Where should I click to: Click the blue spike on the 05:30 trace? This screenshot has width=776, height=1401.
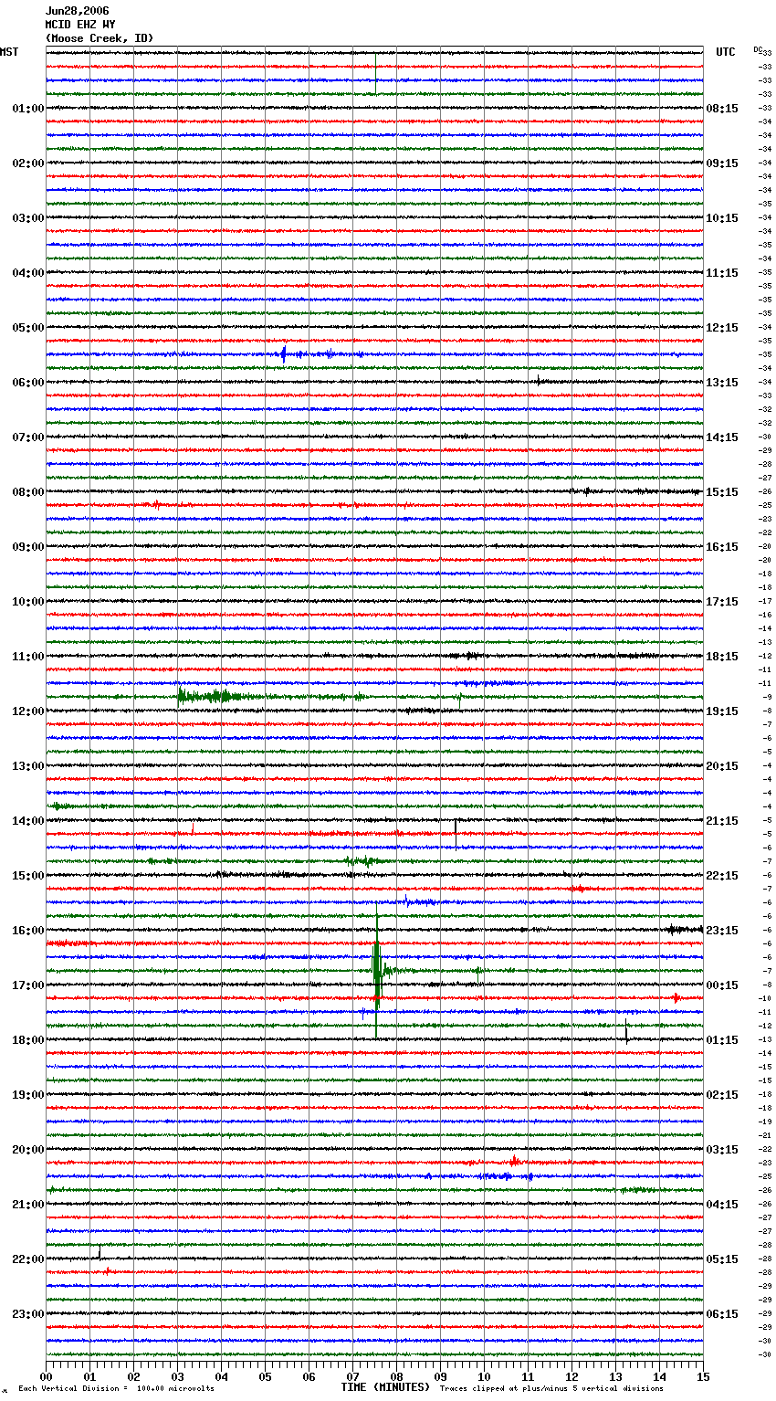click(284, 354)
